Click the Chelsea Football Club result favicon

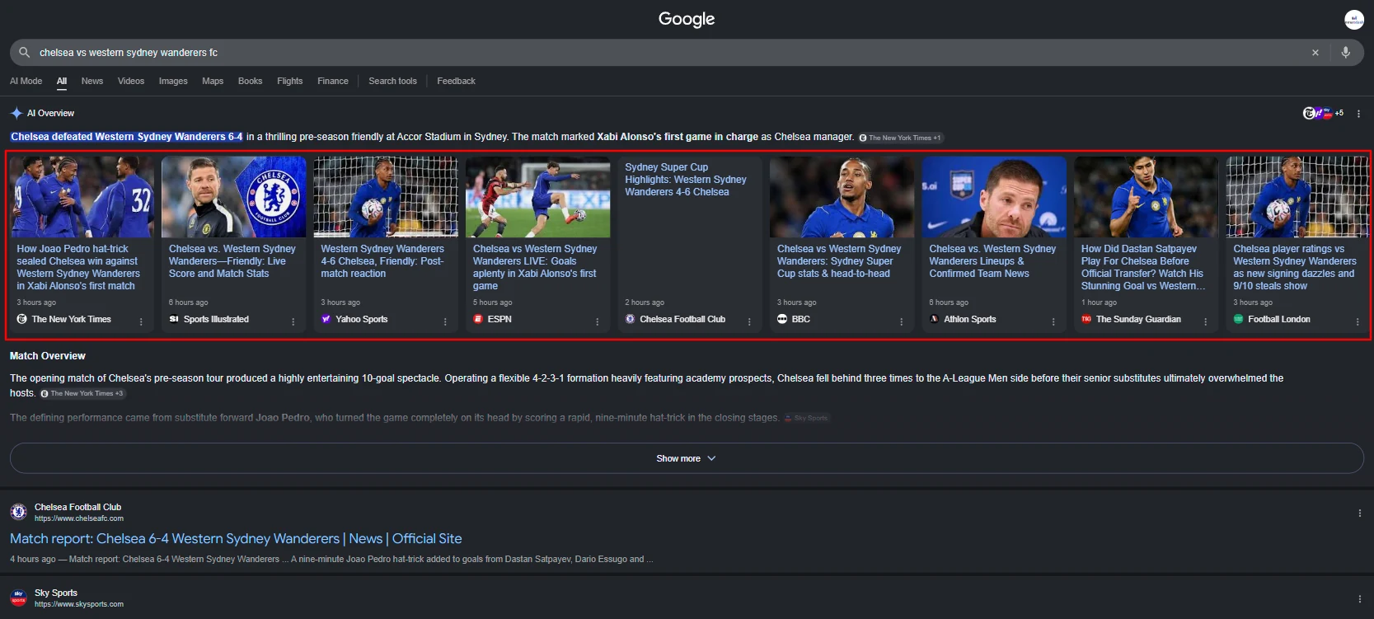(x=18, y=512)
